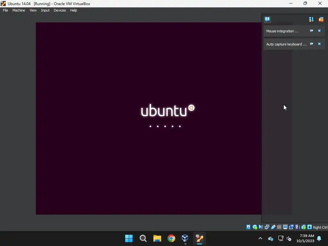Image resolution: width=328 pixels, height=246 pixels.
Task: Click the gray shared folders status icon
Action: [x=279, y=227]
